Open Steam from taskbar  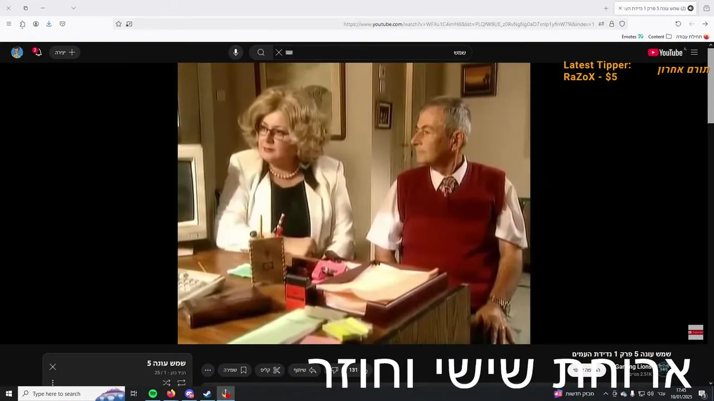click(x=207, y=394)
